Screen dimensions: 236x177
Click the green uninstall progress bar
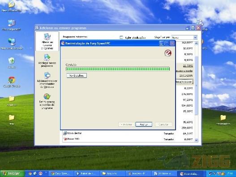[118, 69]
